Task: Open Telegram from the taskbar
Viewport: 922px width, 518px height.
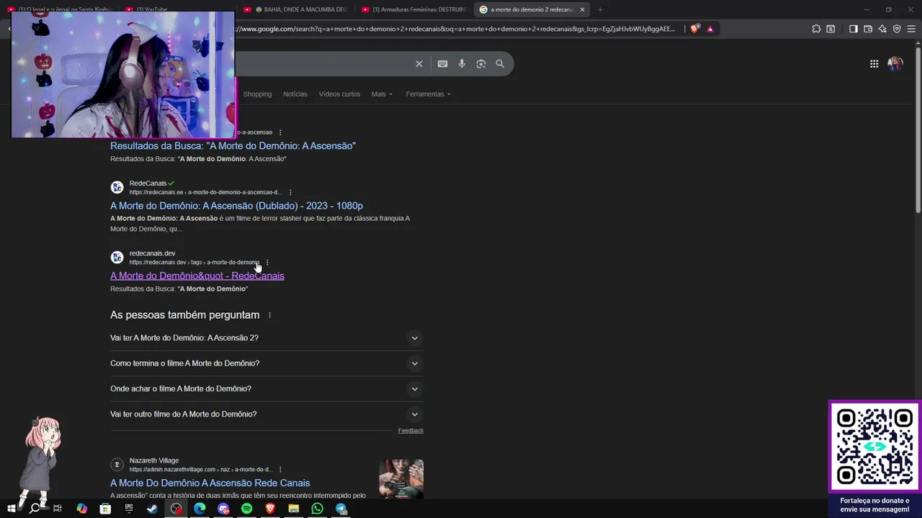Action: 341,509
